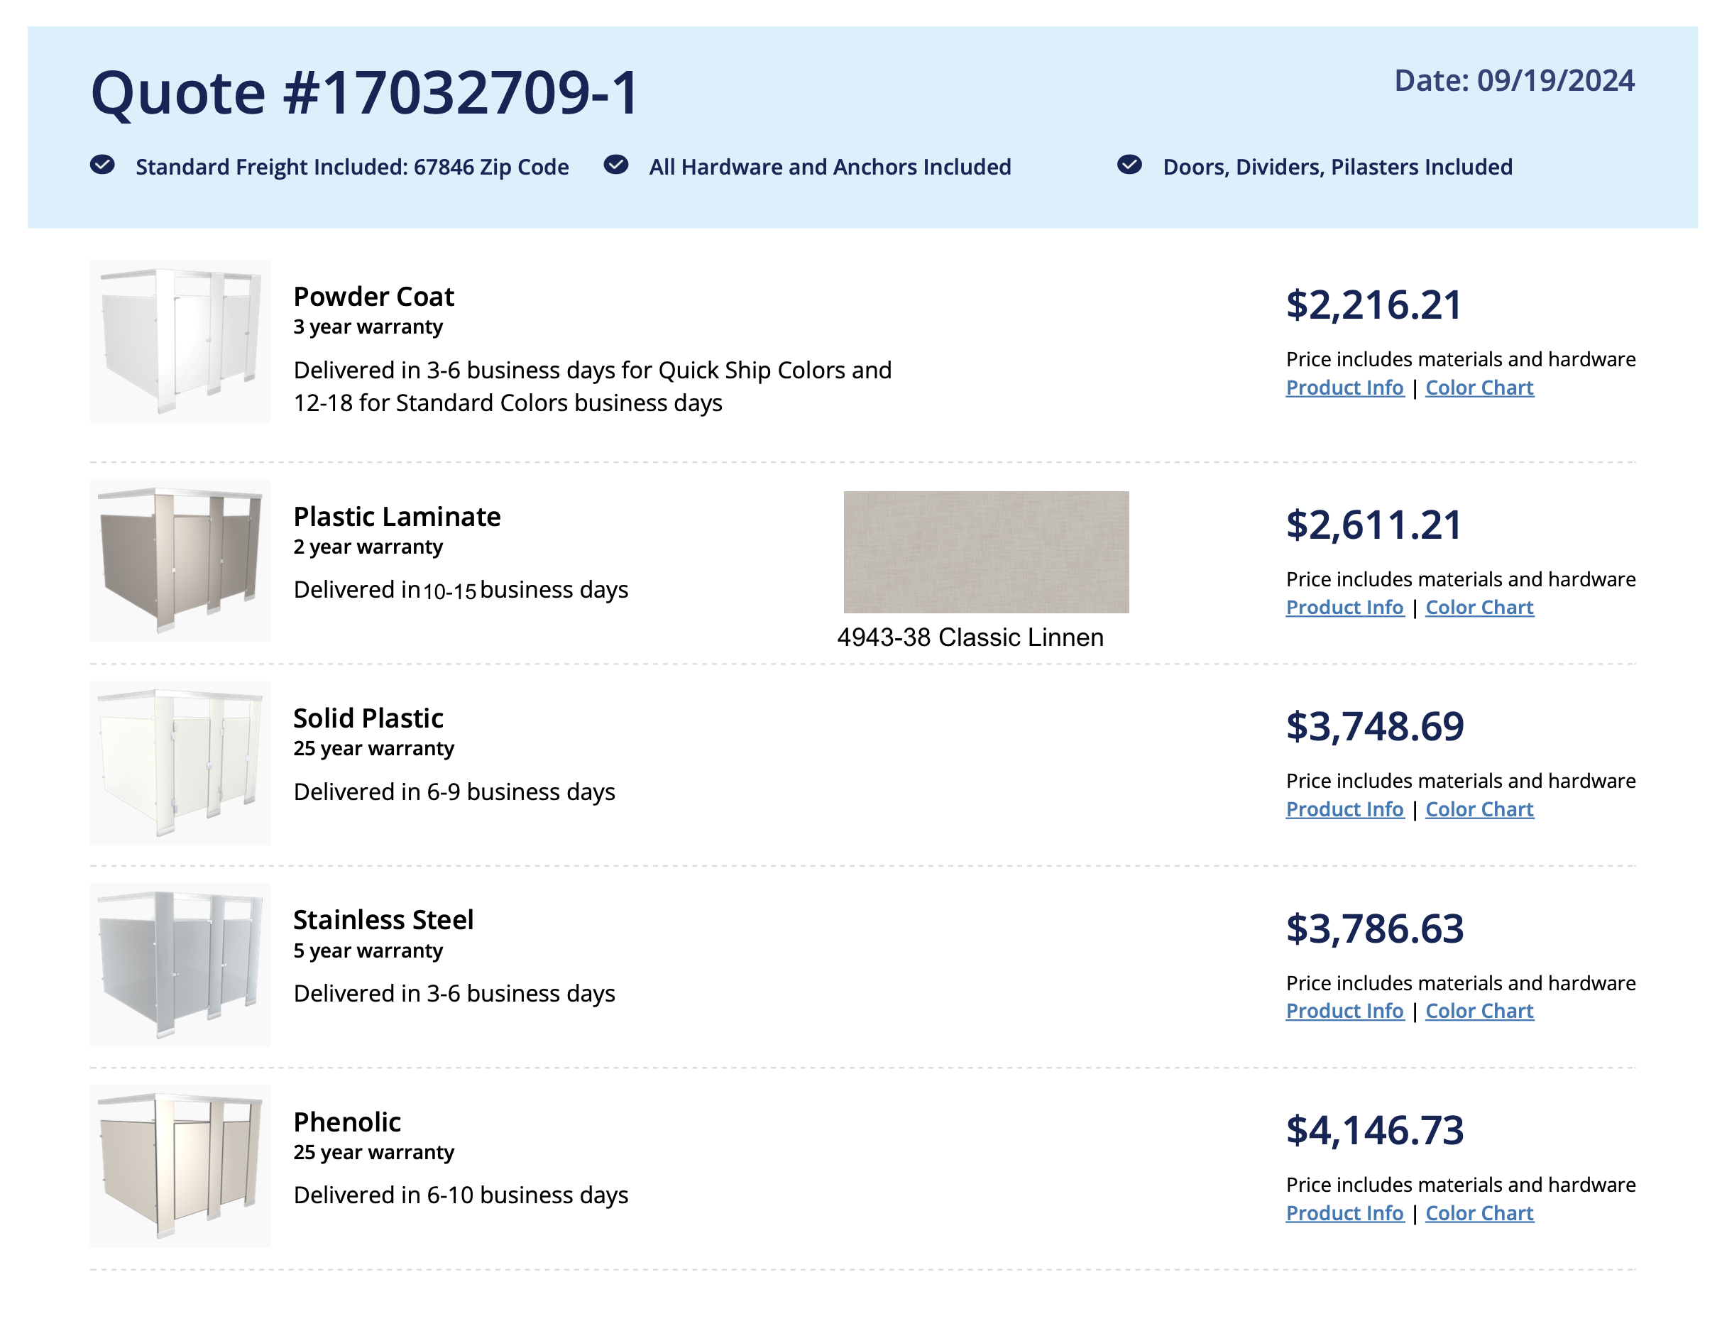Open Product Info for Phenolic

coord(1344,1213)
